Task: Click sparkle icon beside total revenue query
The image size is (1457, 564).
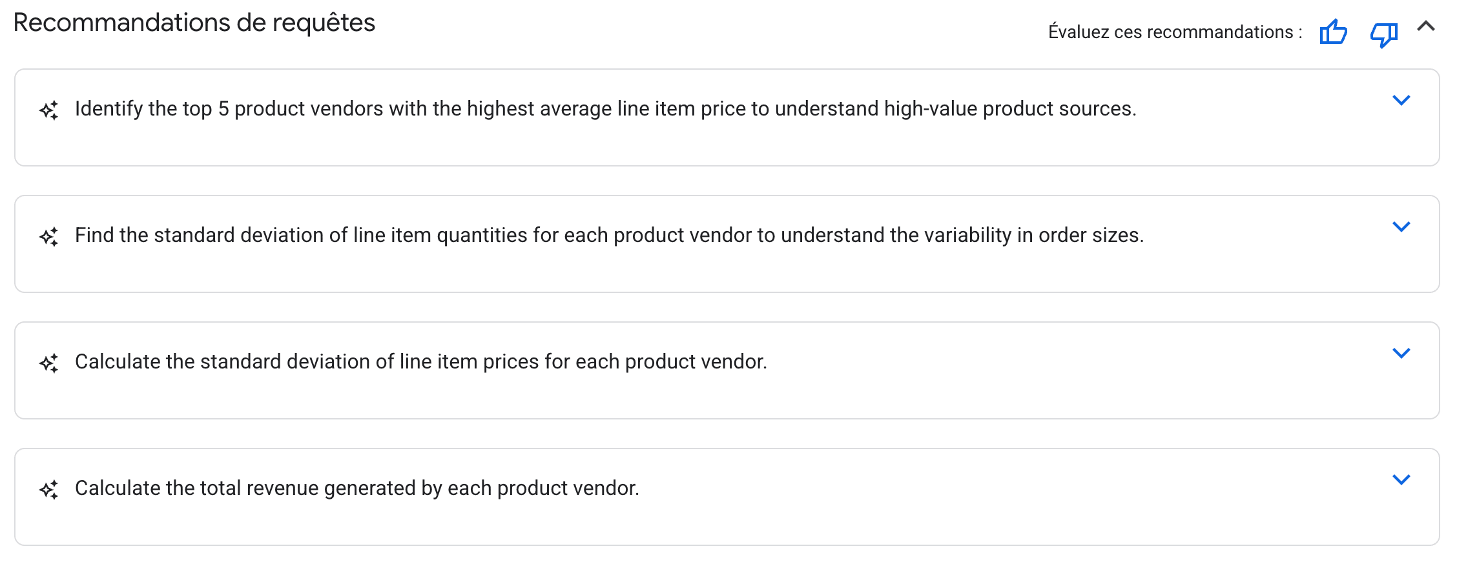Action: coord(49,490)
